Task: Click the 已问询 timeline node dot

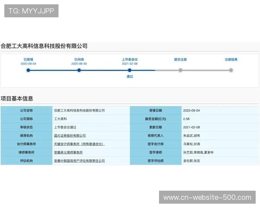Action: click(79, 70)
